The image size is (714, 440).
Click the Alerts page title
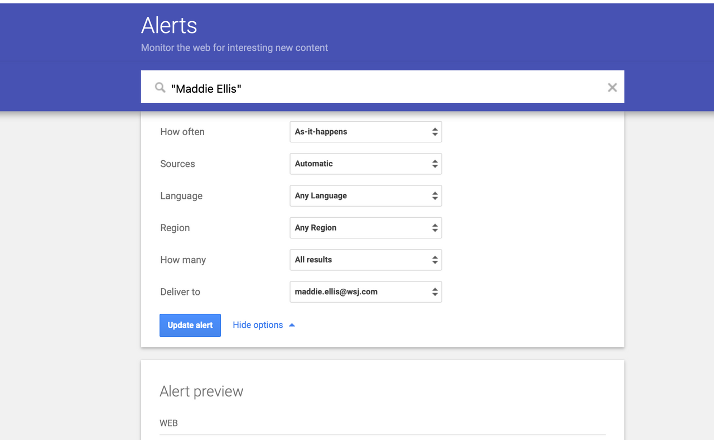pos(169,26)
